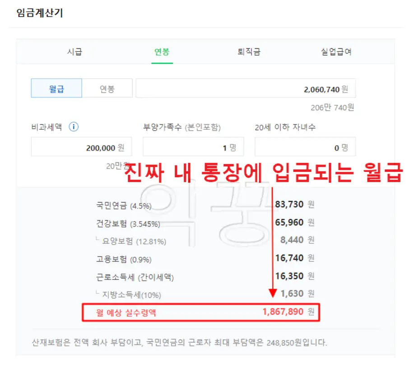
Task: Click the 부양가족수 field showing 1명
Action: coord(194,147)
